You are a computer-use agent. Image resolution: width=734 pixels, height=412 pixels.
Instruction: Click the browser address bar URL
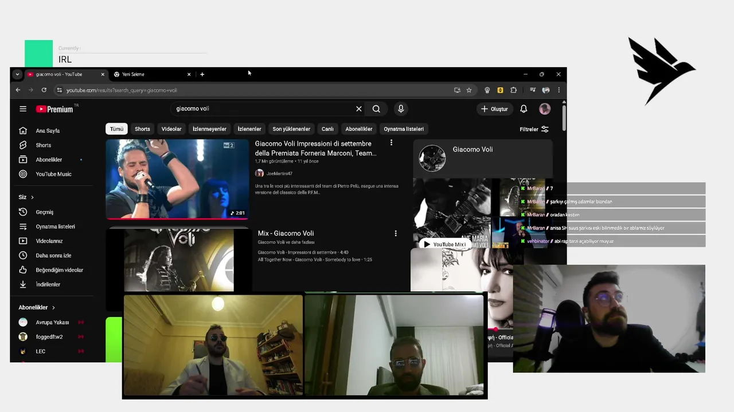(x=122, y=90)
